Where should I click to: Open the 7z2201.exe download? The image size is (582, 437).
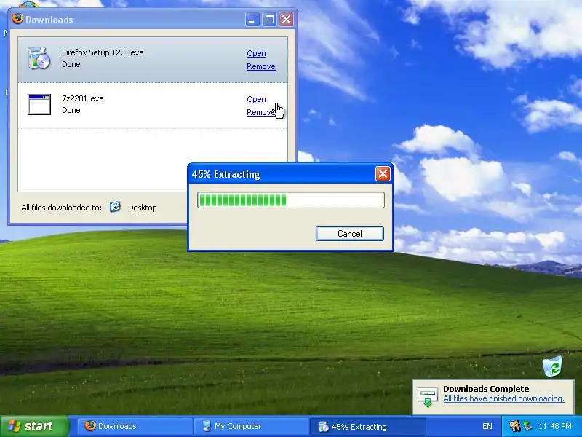tap(256, 99)
